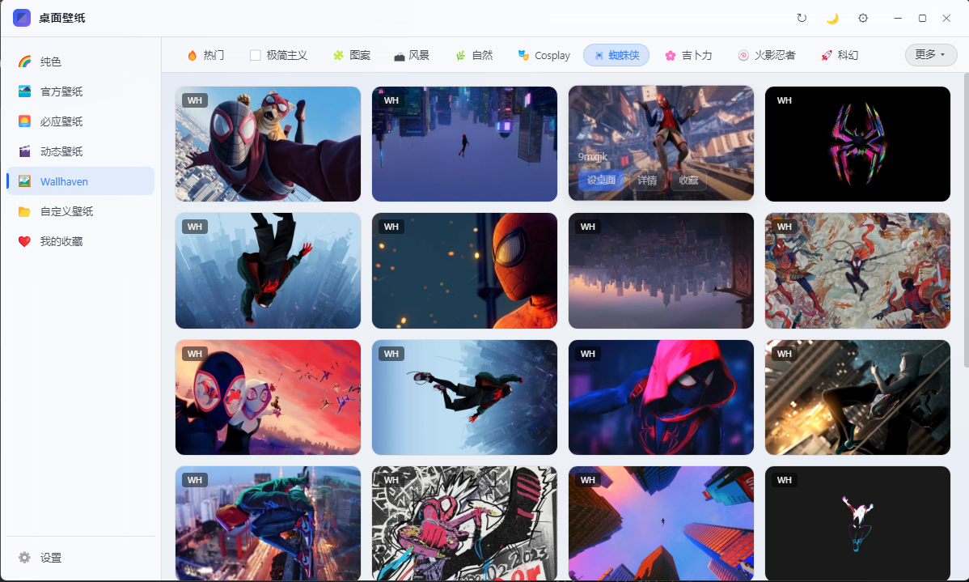
Task: Switch to 必应壁纸 section
Action: [x=61, y=121]
